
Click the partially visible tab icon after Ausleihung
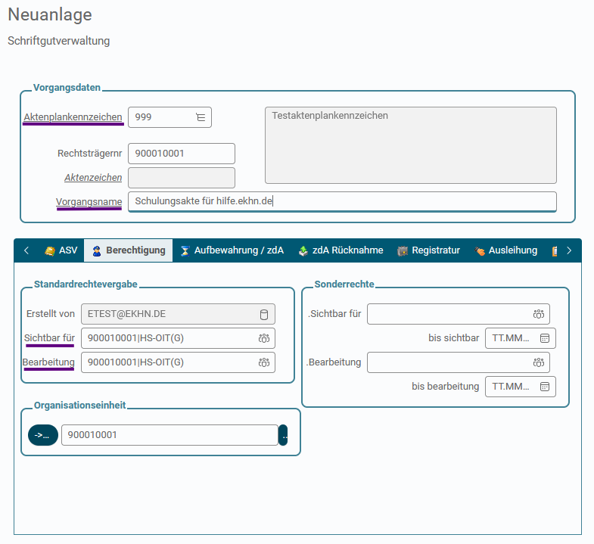tap(555, 250)
